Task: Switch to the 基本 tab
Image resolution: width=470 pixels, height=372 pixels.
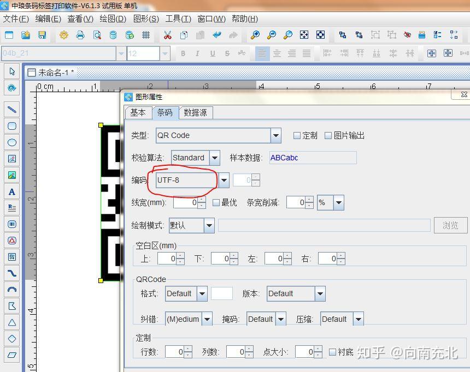Action: coord(138,112)
